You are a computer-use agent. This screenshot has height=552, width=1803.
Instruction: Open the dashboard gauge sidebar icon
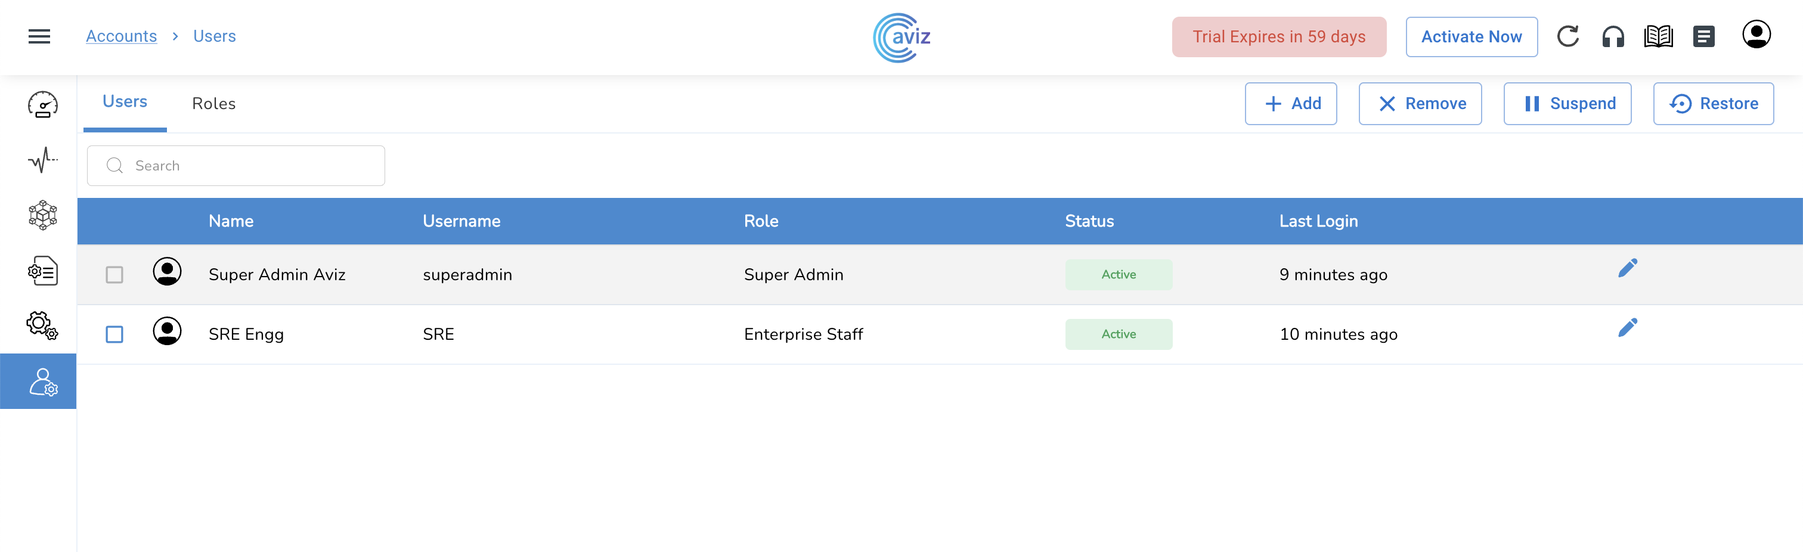click(43, 105)
